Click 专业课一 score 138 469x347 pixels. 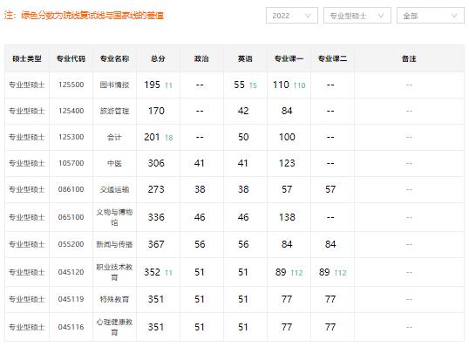287,217
